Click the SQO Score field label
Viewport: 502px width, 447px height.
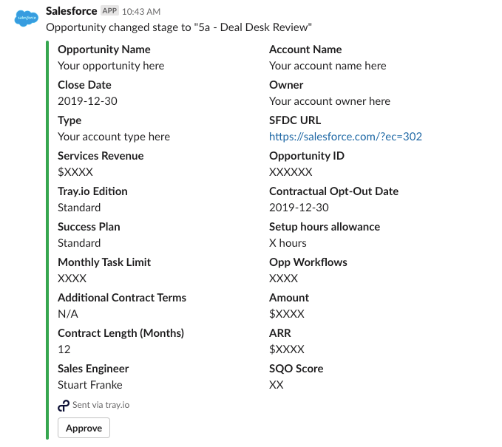click(x=296, y=369)
